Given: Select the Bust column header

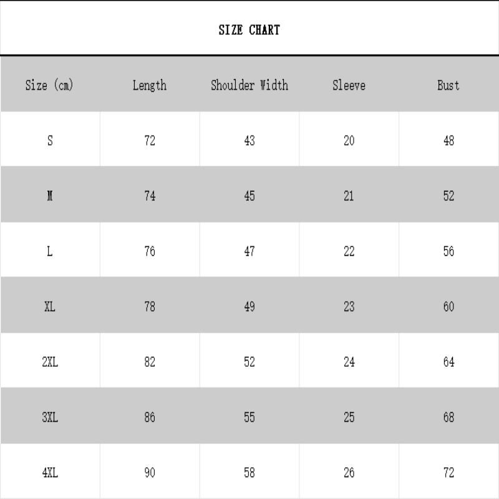Looking at the screenshot, I should [448, 85].
